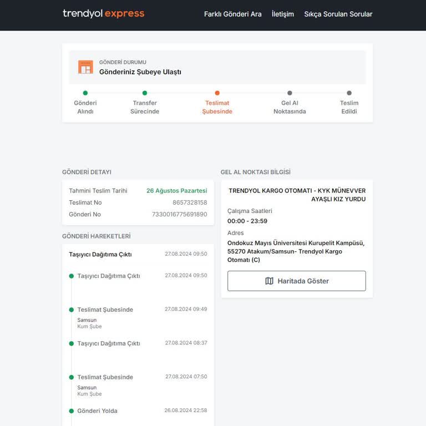Click GÖNDERİ HAREKETLERİ heading
The width and height of the screenshot is (426, 426).
coord(96,236)
